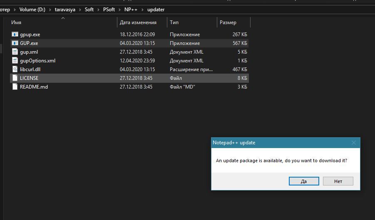The width and height of the screenshot is (375, 220).
Task: Click the LICENSE file icon
Action: tap(15, 78)
